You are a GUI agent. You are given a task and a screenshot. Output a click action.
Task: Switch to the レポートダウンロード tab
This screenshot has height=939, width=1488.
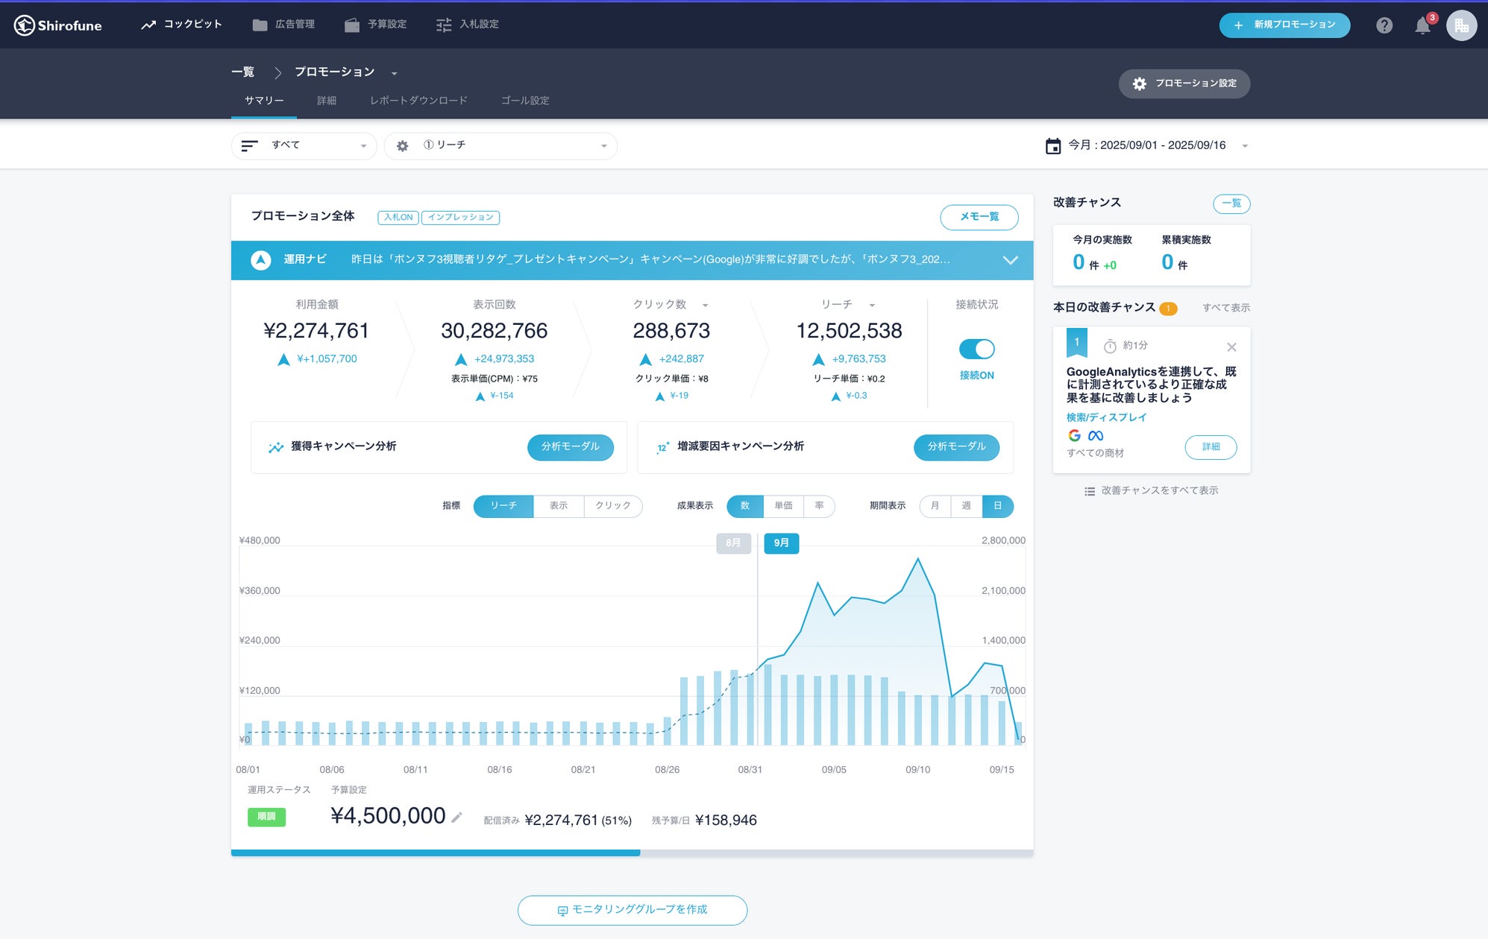(x=418, y=101)
